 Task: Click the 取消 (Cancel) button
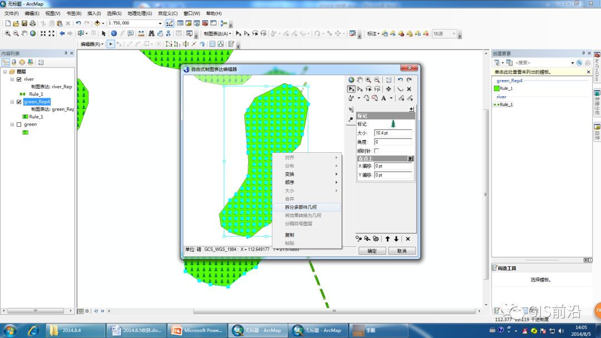pos(401,251)
